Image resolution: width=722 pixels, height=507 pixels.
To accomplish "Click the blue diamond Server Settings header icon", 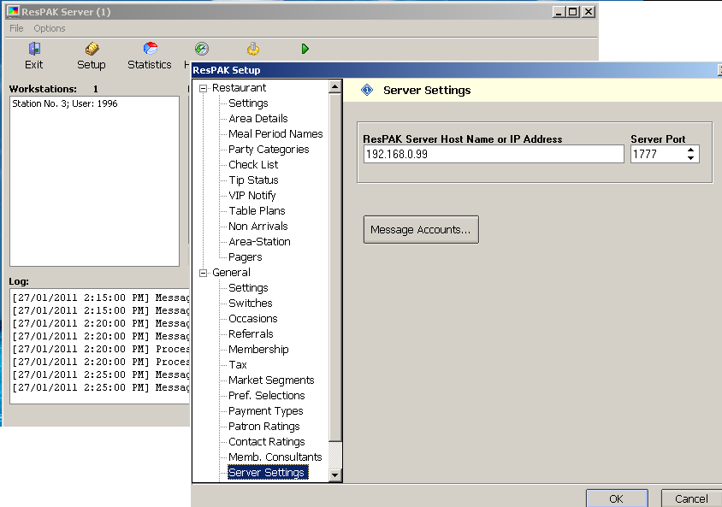I will point(367,90).
